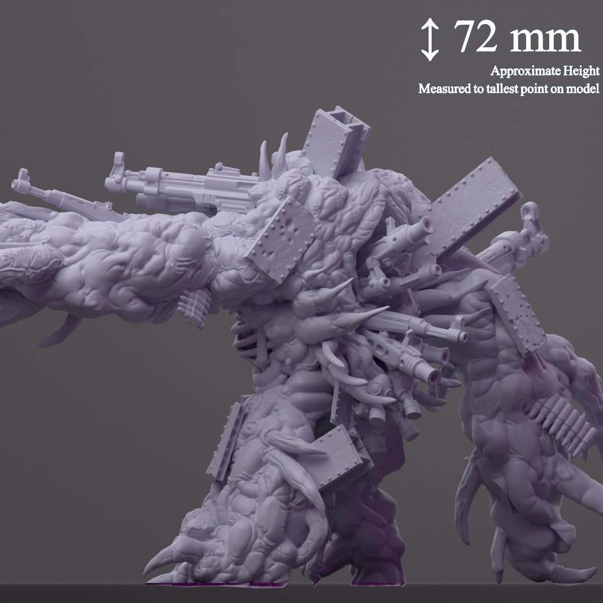Viewport: 603px width, 603px height.
Task: Click "Measured to tallest point on model" text
Action: click(x=509, y=89)
